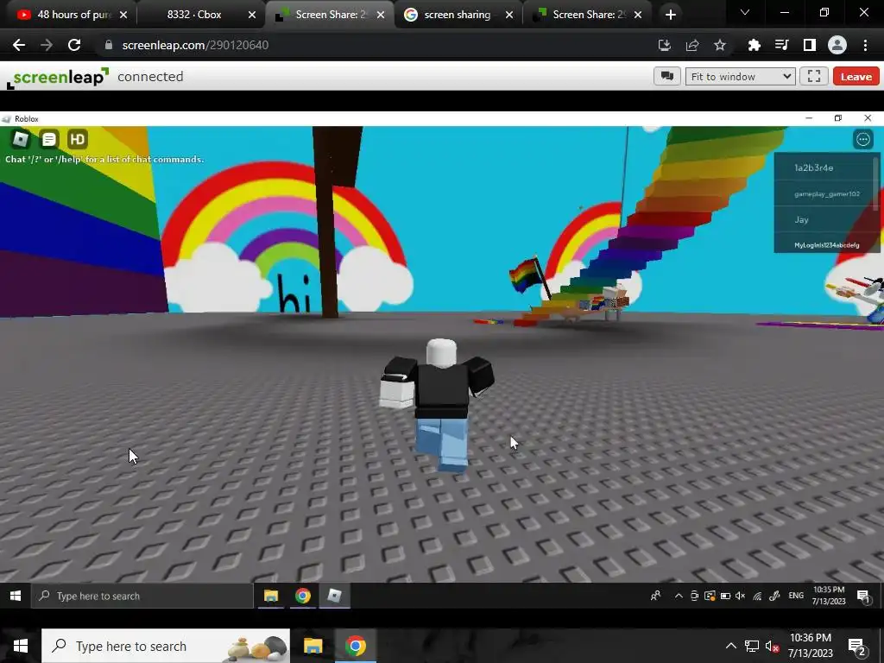Image resolution: width=884 pixels, height=663 pixels.
Task: Show hidden icons on host system tray
Action: (730, 646)
